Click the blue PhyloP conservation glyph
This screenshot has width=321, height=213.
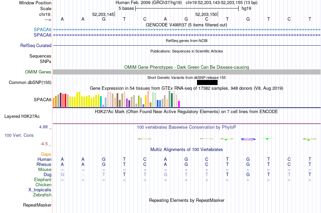(248, 139)
